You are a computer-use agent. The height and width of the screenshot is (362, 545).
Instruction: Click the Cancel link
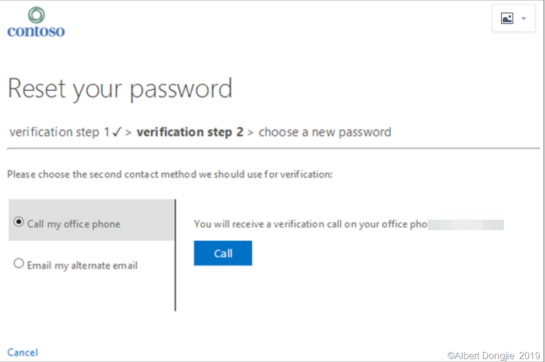click(22, 352)
